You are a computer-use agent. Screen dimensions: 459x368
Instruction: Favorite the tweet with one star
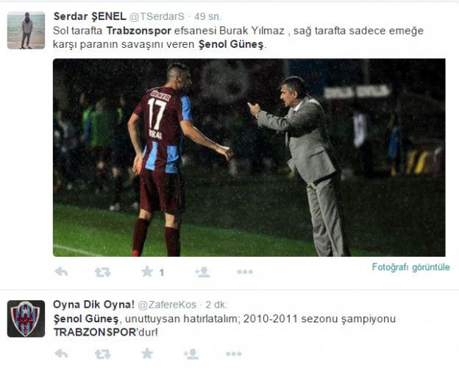tap(147, 272)
